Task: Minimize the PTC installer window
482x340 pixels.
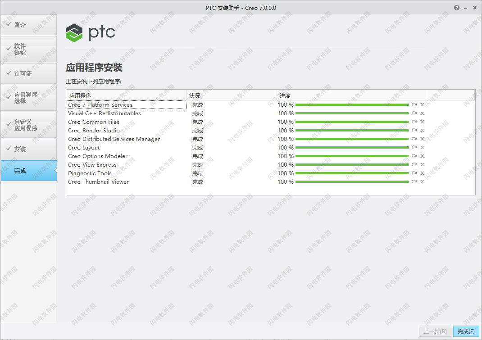Action: pyautogui.click(x=466, y=8)
